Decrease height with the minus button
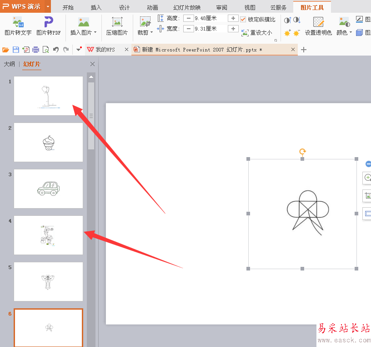The image size is (371, 347). [x=189, y=18]
